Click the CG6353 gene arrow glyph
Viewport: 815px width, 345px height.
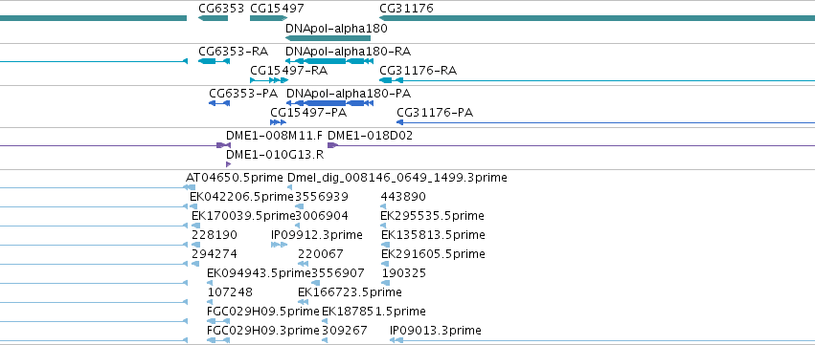click(x=214, y=18)
